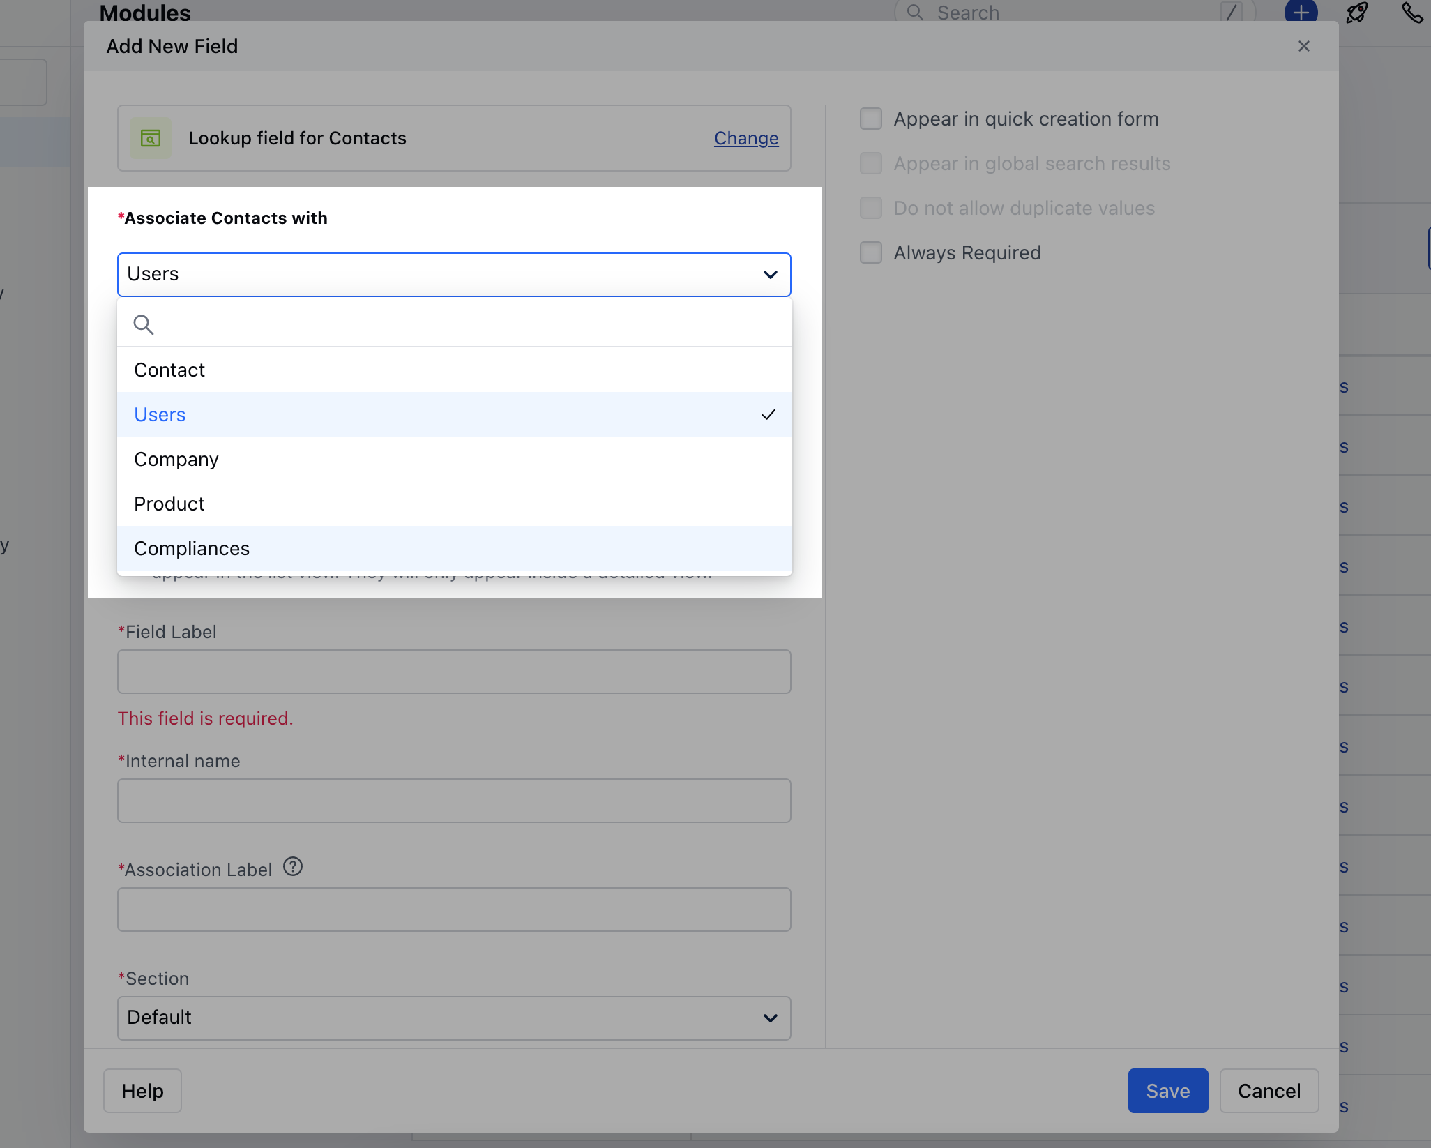Screen dimensions: 1431x1148
Task: Click the phone icon in header
Action: tap(1411, 13)
